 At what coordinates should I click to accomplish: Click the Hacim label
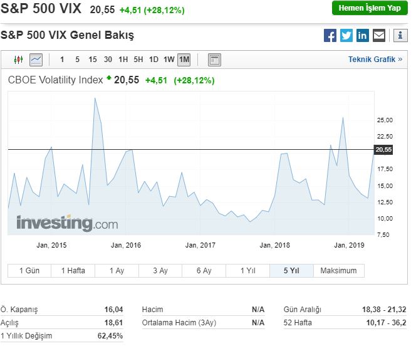click(x=152, y=310)
